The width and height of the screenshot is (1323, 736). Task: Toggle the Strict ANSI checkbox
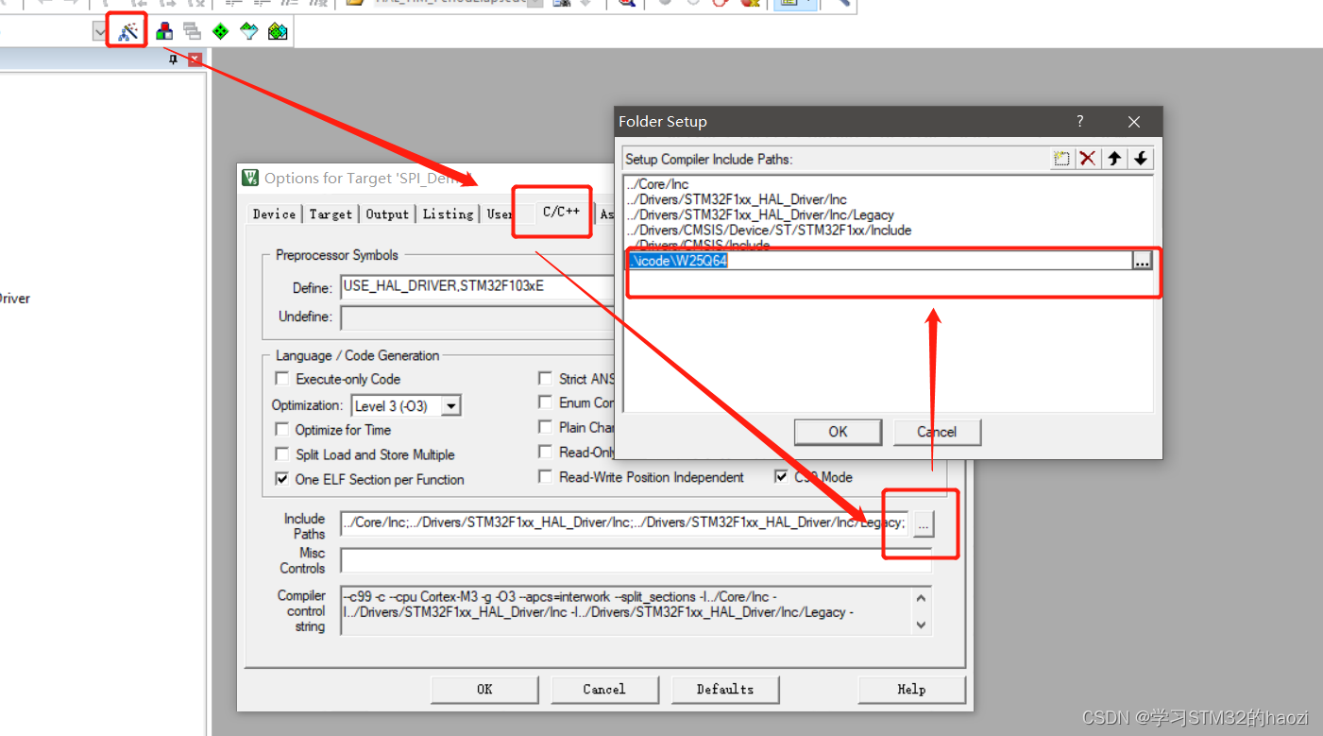tap(545, 379)
